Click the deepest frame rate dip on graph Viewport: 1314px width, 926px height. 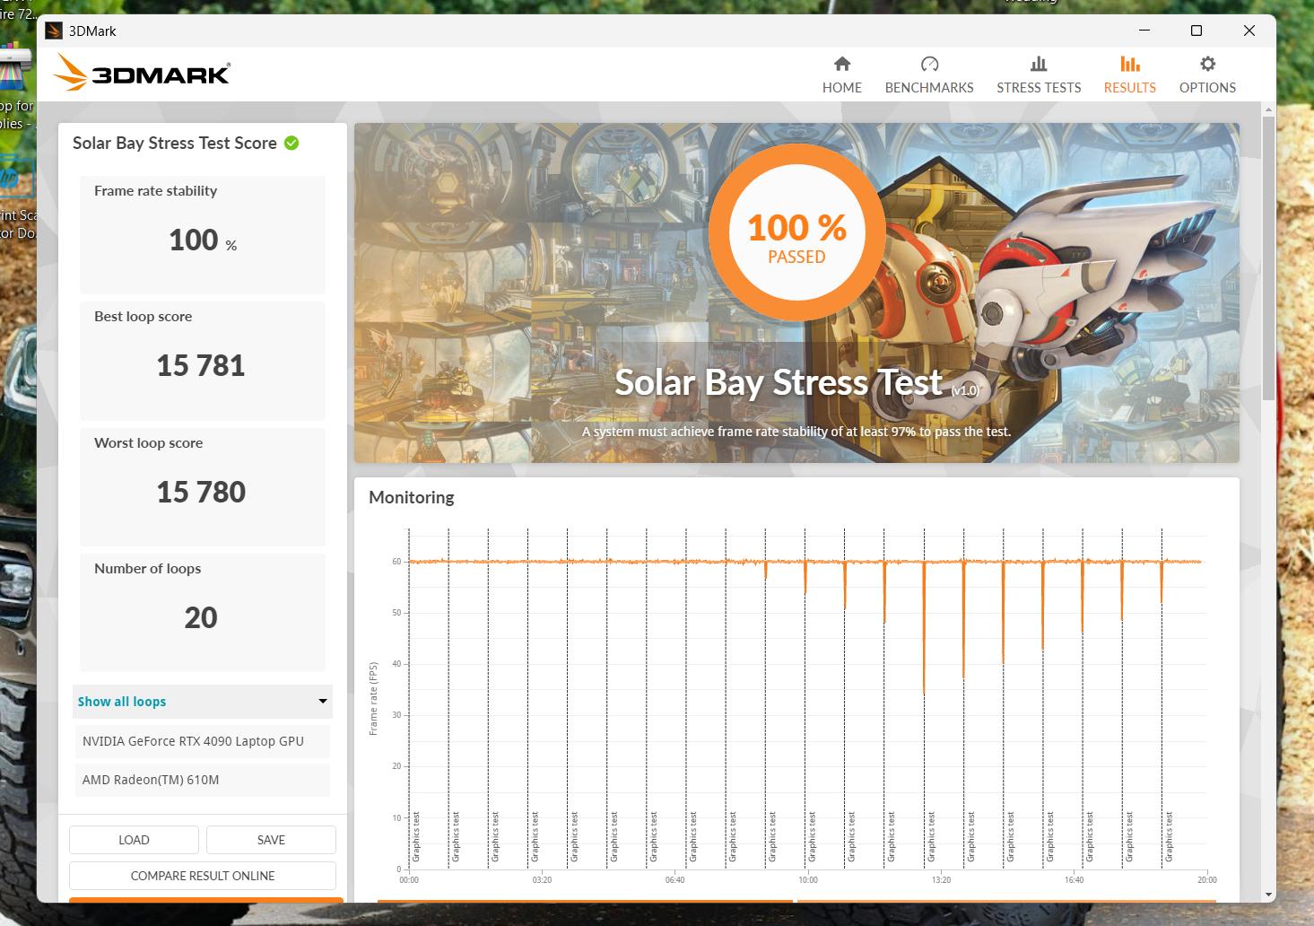(924, 692)
